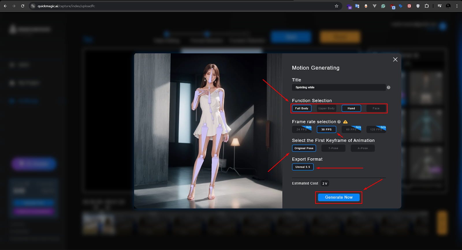Open the purple extension with badge 12
This screenshot has width=462, height=250.
349,6
